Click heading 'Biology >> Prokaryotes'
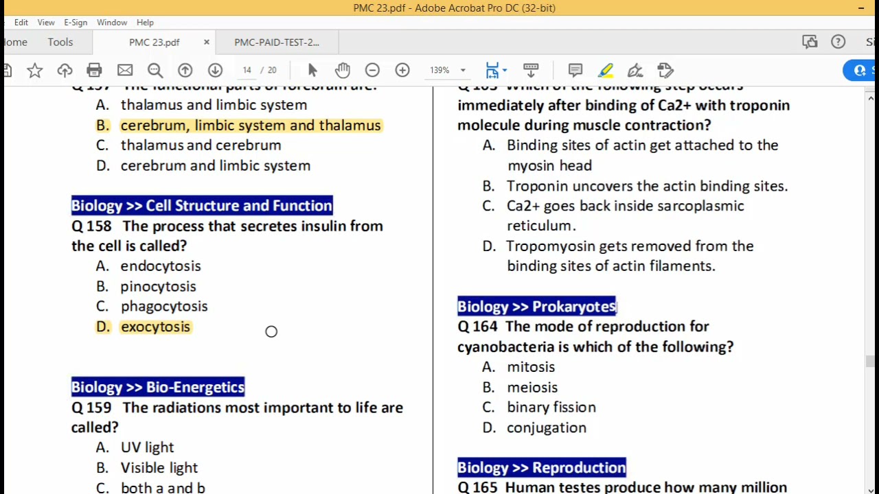Screen dimensions: 879x494 click(x=537, y=307)
